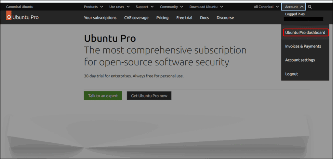Open Invoices & Payments
Image resolution: width=333 pixels, height=159 pixels.
coord(303,46)
